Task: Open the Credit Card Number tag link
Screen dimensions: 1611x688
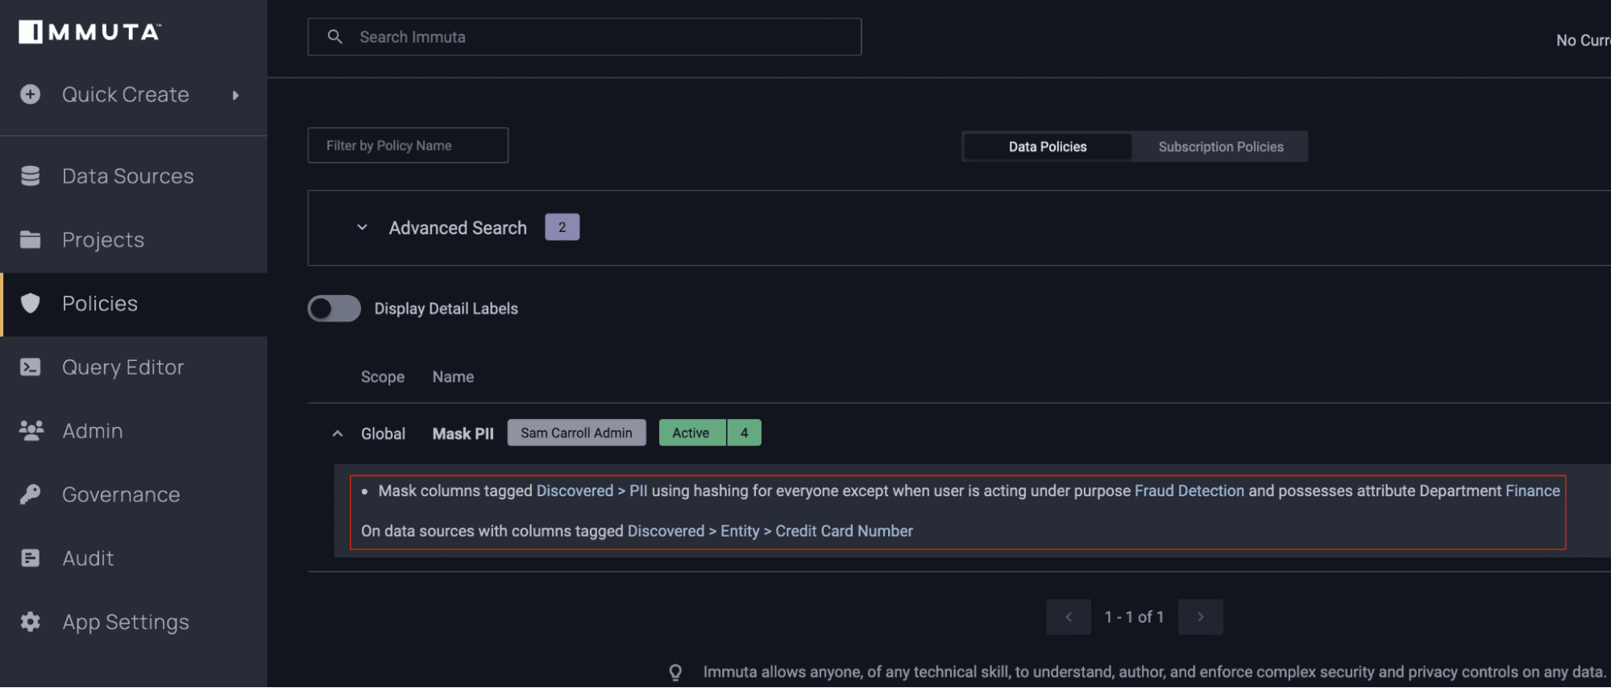Action: pyautogui.click(x=844, y=531)
